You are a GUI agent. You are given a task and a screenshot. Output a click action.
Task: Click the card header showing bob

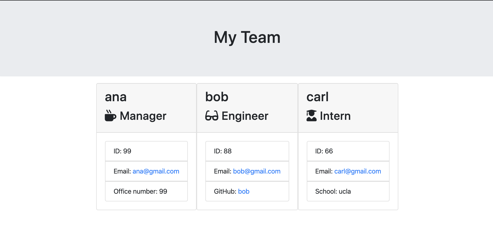(247, 108)
